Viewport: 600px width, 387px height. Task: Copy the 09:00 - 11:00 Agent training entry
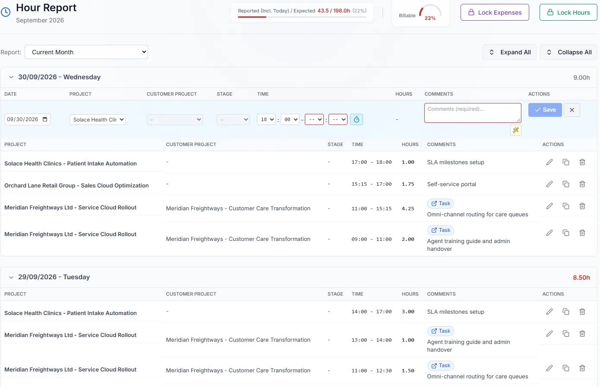[x=566, y=233]
